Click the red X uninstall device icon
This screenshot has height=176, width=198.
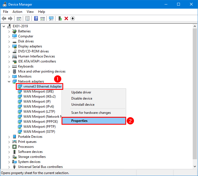pos(66,18)
